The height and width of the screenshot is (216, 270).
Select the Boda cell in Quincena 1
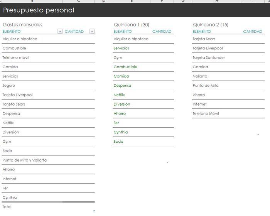pyautogui.click(x=118, y=142)
